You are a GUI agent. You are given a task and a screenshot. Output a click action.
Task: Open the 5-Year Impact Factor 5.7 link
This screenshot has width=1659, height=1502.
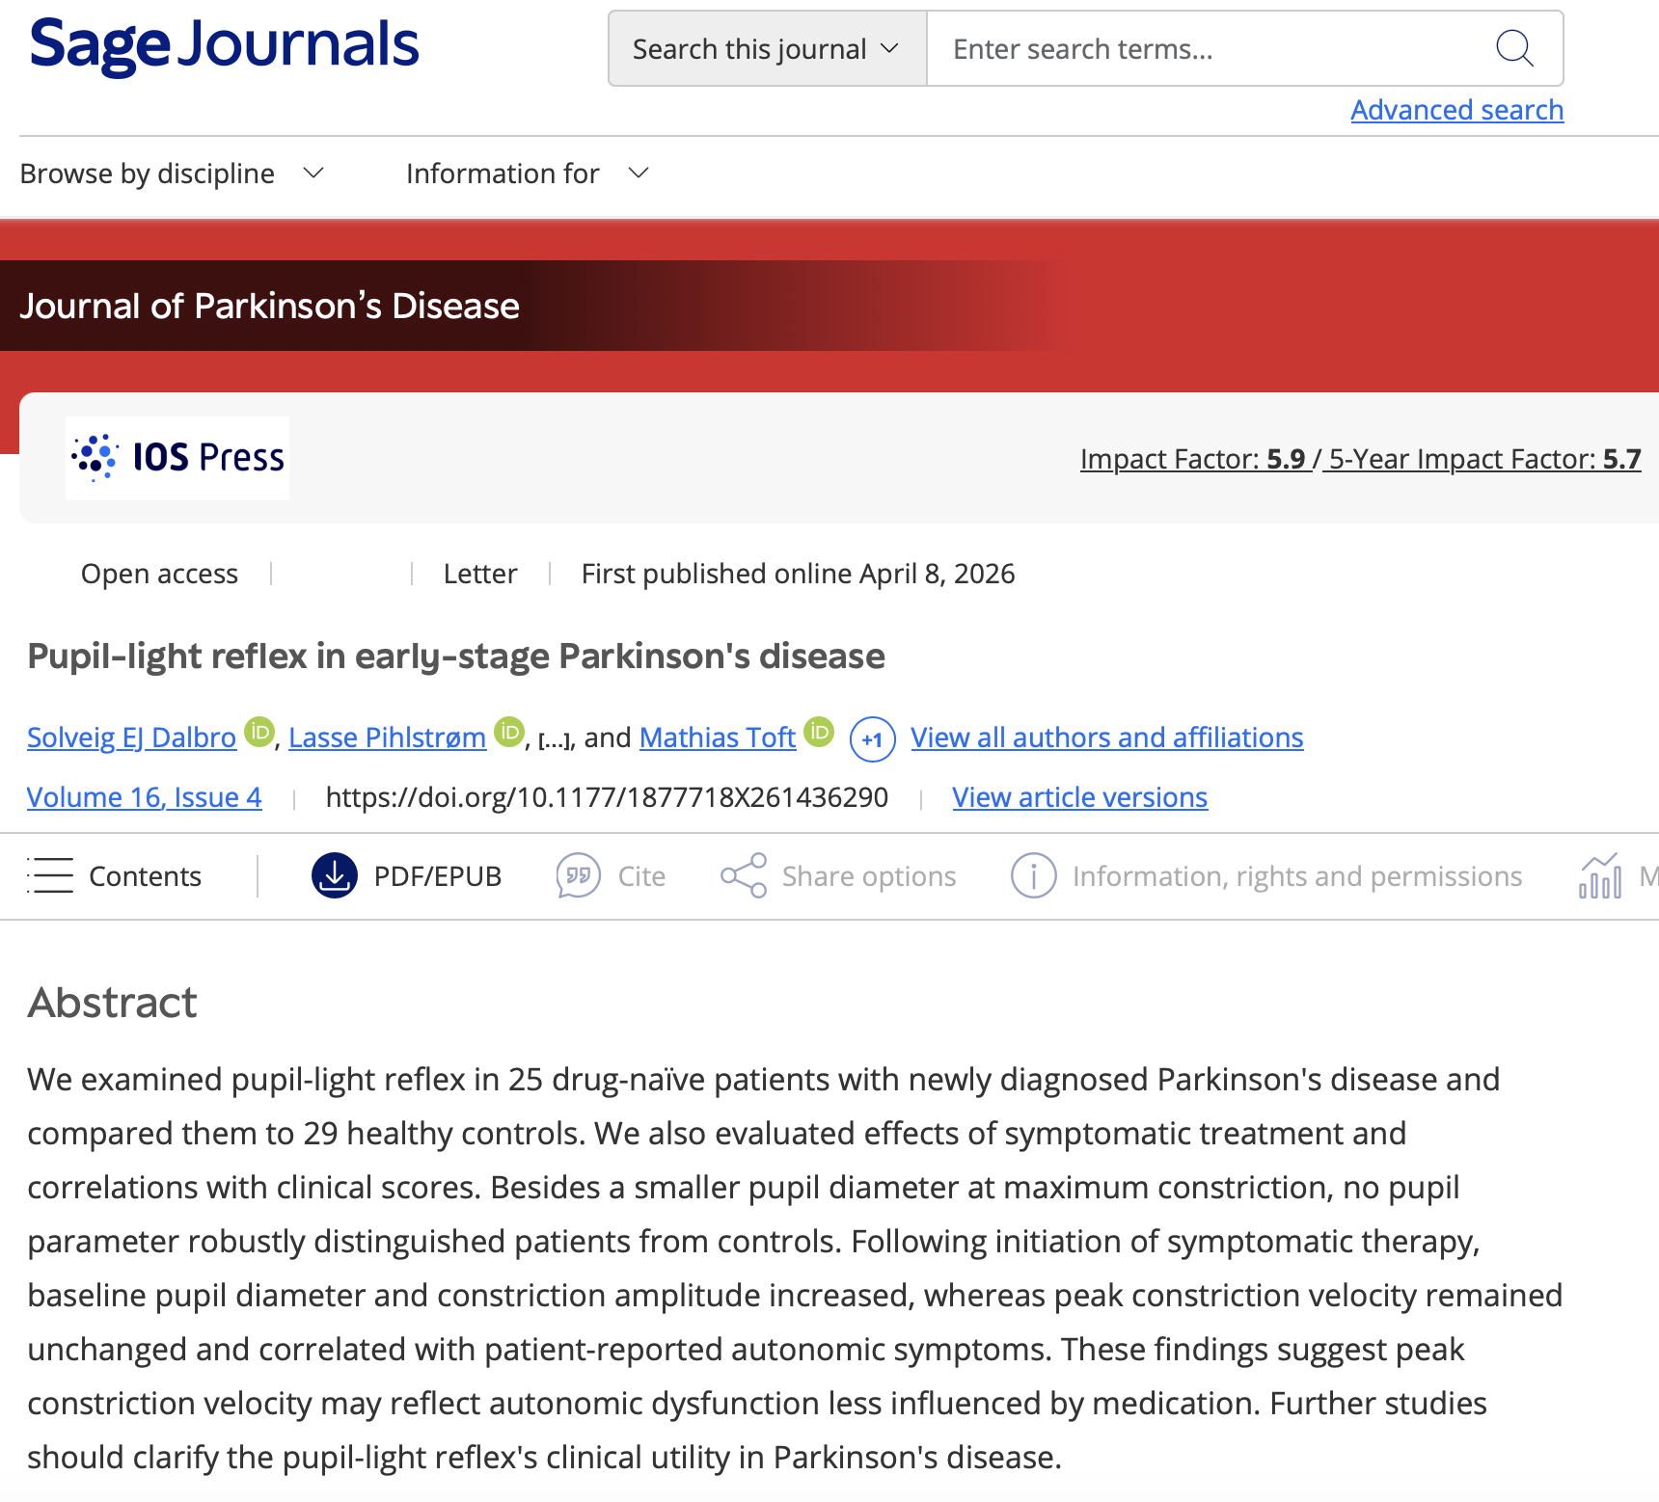(1484, 459)
